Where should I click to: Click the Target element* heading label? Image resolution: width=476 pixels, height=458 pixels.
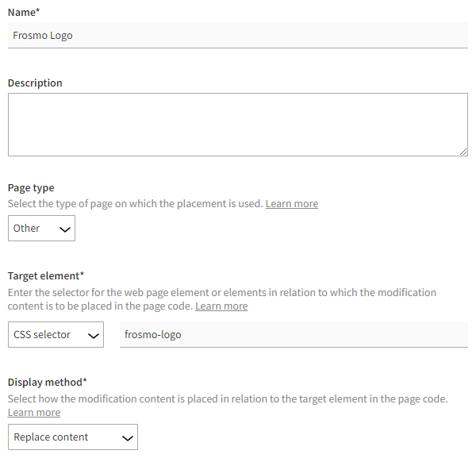[46, 275]
